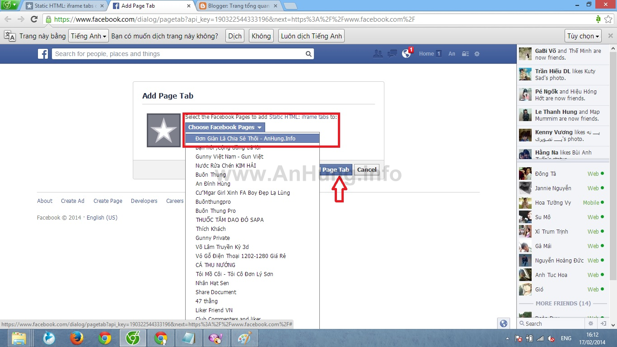Image resolution: width=617 pixels, height=347 pixels.
Task: Open Choose Facebook Pages dropdown
Action: (x=225, y=127)
